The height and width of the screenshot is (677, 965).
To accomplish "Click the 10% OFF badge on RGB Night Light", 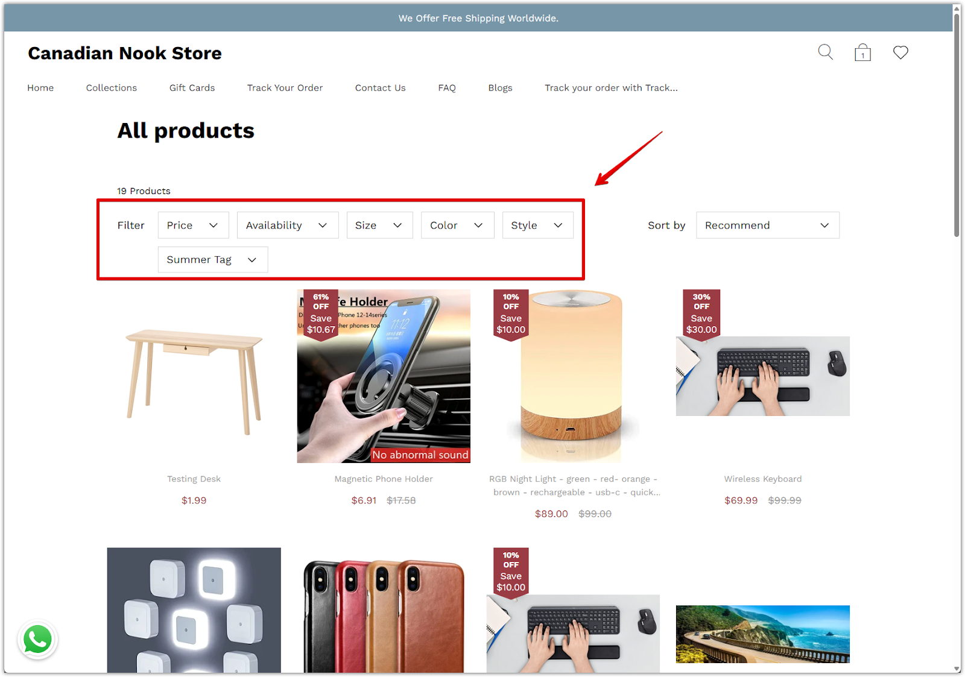I will click(511, 315).
